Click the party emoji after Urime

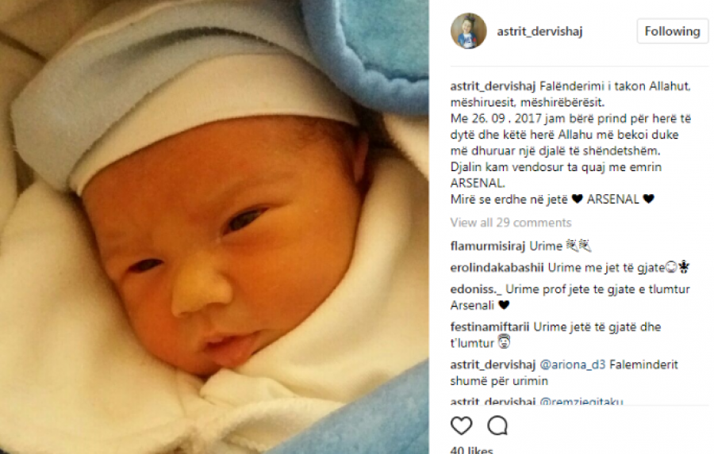click(x=578, y=246)
